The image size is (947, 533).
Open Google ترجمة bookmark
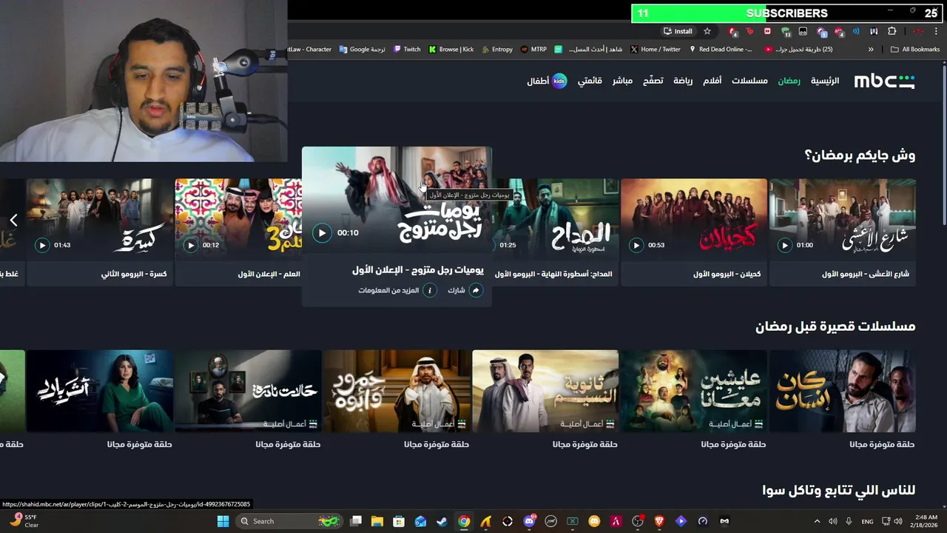click(363, 50)
